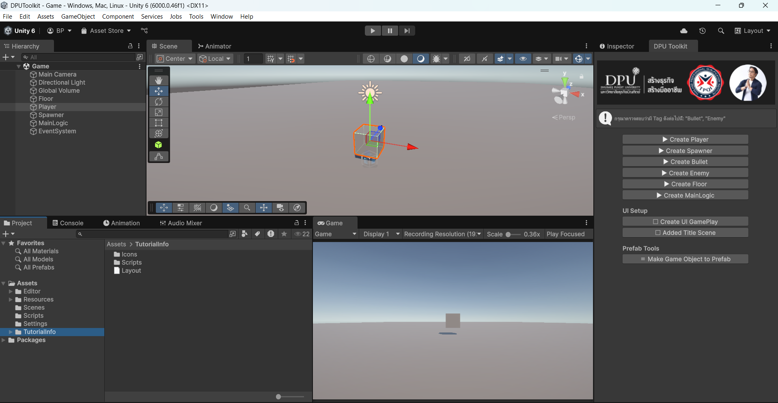Click search by label icon in Project

point(257,234)
